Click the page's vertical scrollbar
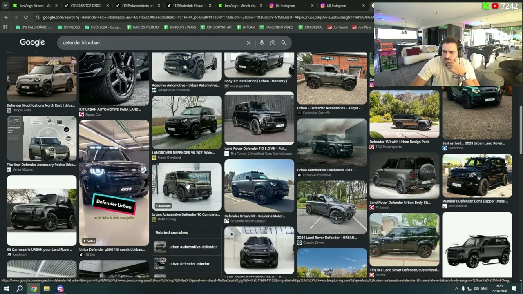The image size is (523, 294). [520, 131]
